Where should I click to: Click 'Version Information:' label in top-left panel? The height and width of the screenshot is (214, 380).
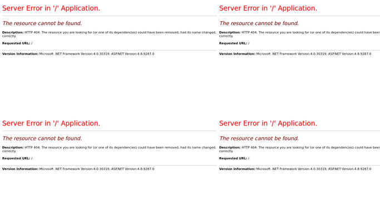[x=21, y=54]
